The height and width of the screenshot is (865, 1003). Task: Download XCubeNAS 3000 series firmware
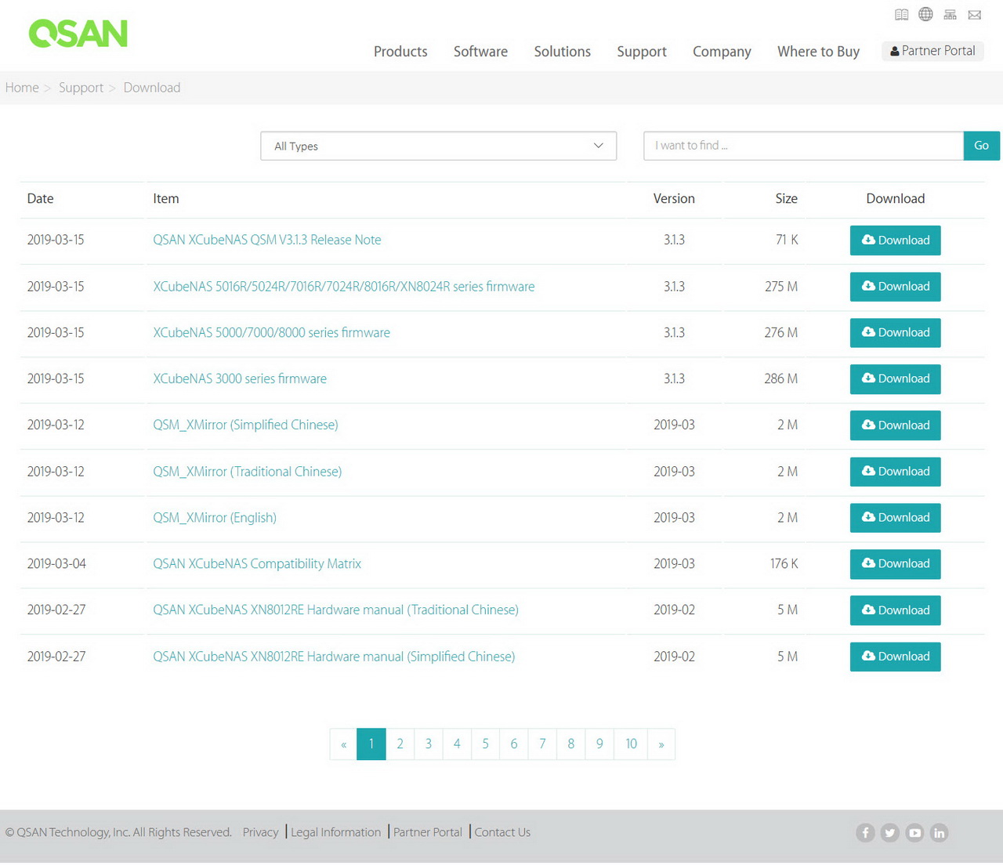tap(896, 379)
